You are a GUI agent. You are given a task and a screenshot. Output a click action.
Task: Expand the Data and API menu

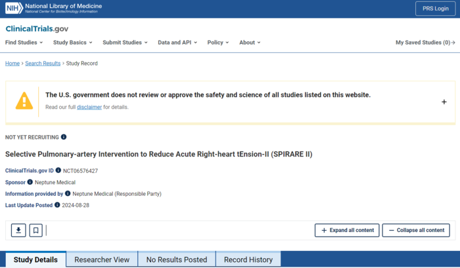(177, 43)
